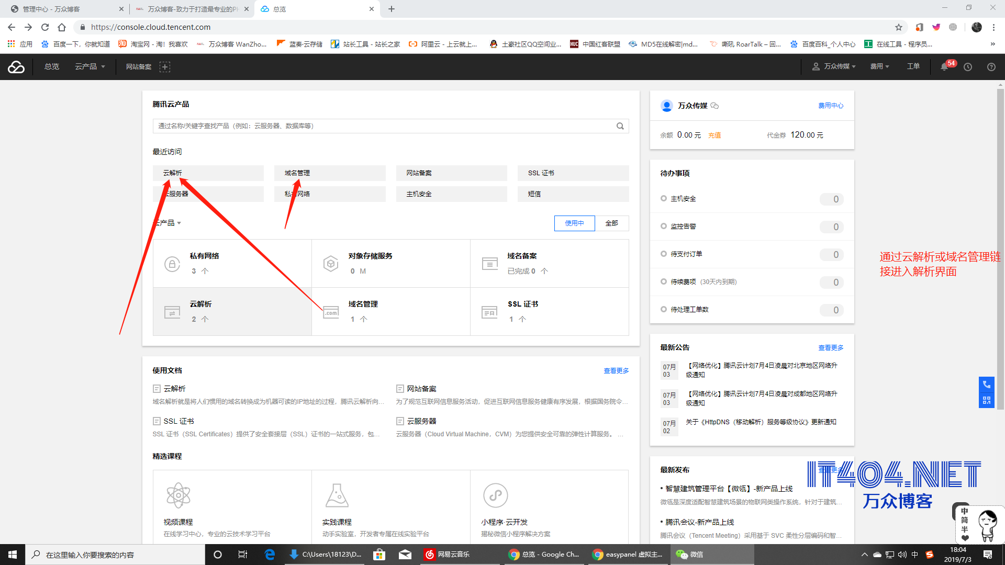The width and height of the screenshot is (1005, 565).
Task: Expand the 万众传媒 account dropdown
Action: pyautogui.click(x=834, y=66)
